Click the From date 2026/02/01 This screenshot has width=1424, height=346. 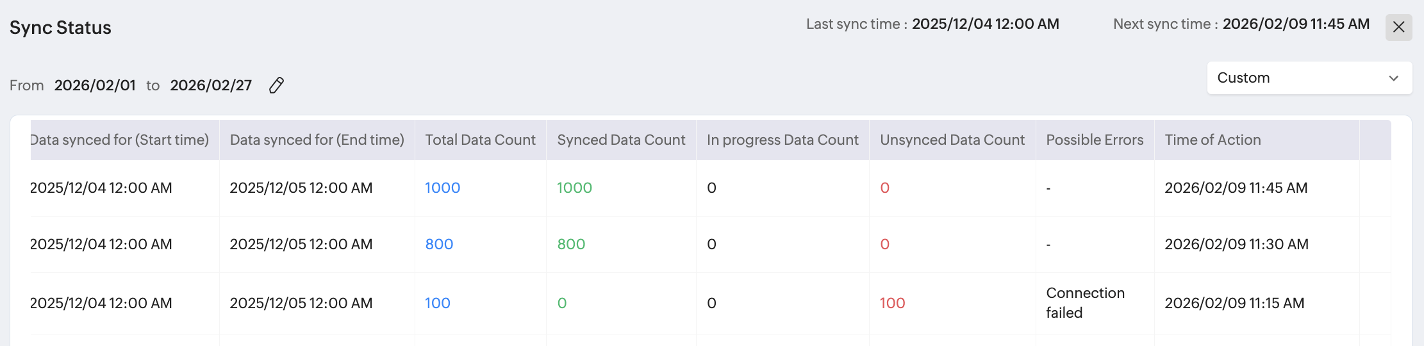95,85
